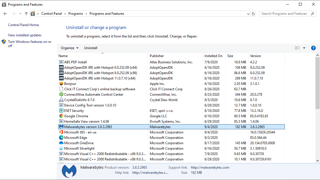Expand the address bar history dropdown
This screenshot has height=180, width=320.
(248, 14)
